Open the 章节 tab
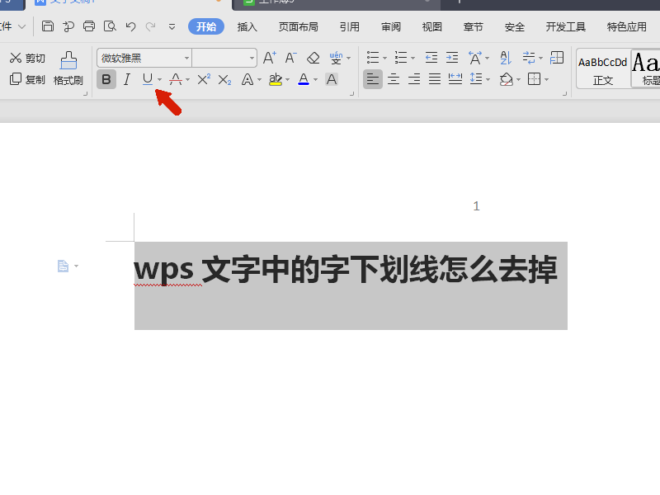Viewport: 660px width, 495px height. click(474, 27)
